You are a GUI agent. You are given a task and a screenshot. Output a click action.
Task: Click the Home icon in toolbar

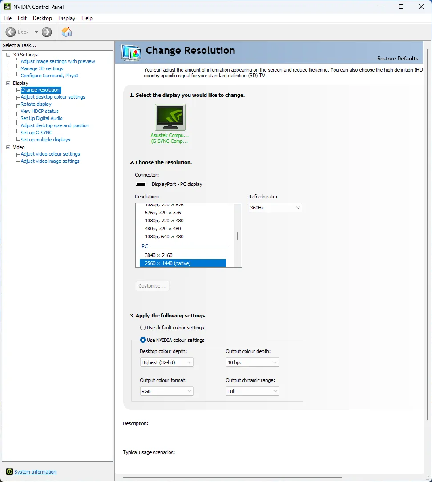pos(67,32)
